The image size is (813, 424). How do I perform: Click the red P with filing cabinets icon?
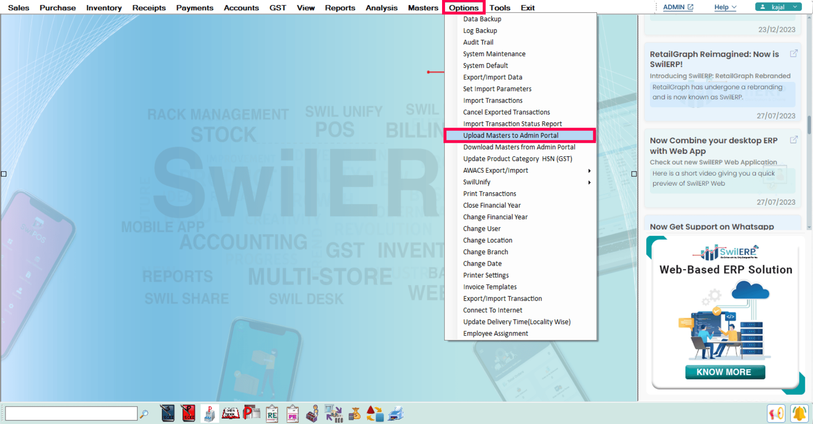coord(252,413)
